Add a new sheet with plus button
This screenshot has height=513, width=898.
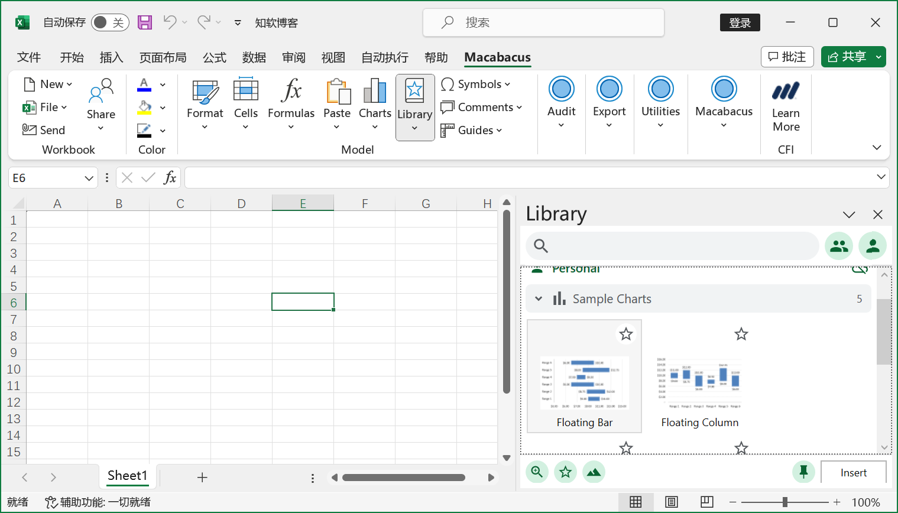pos(202,478)
